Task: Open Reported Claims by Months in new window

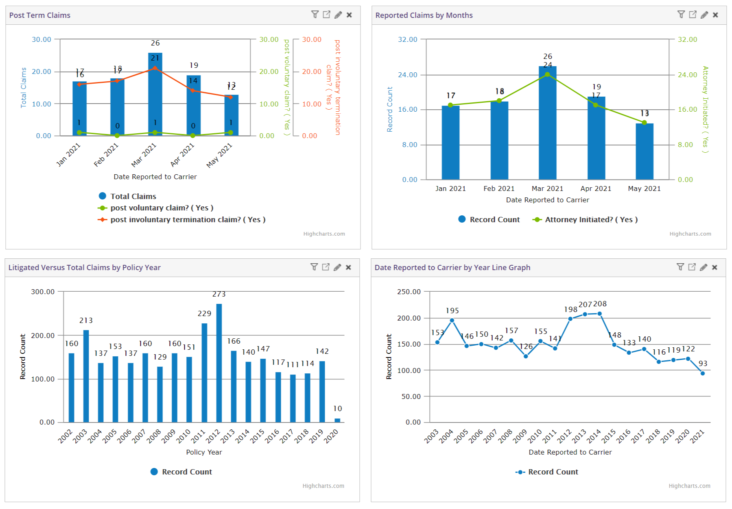Action: point(693,15)
